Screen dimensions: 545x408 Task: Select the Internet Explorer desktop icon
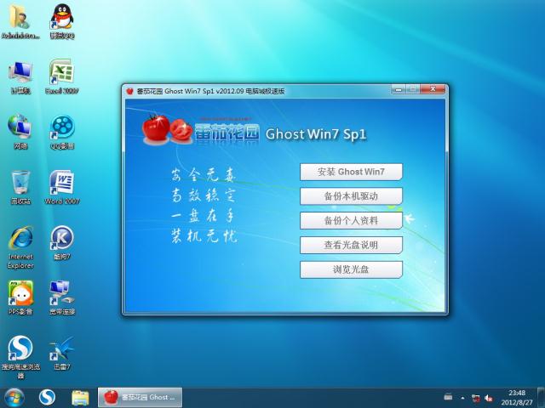(x=20, y=247)
